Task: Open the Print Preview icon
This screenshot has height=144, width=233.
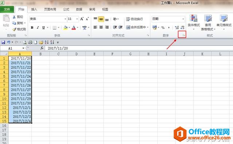Action: pyautogui.click(x=25, y=42)
